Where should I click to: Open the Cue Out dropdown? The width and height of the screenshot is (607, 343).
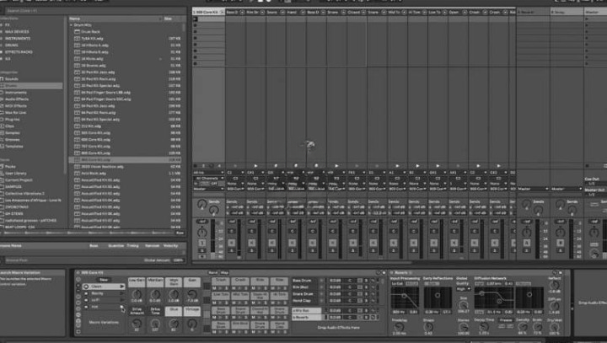click(x=595, y=184)
